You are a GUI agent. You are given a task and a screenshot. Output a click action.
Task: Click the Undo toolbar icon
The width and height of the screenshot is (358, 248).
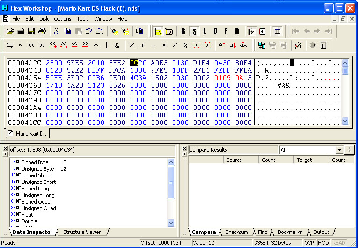click(89, 31)
